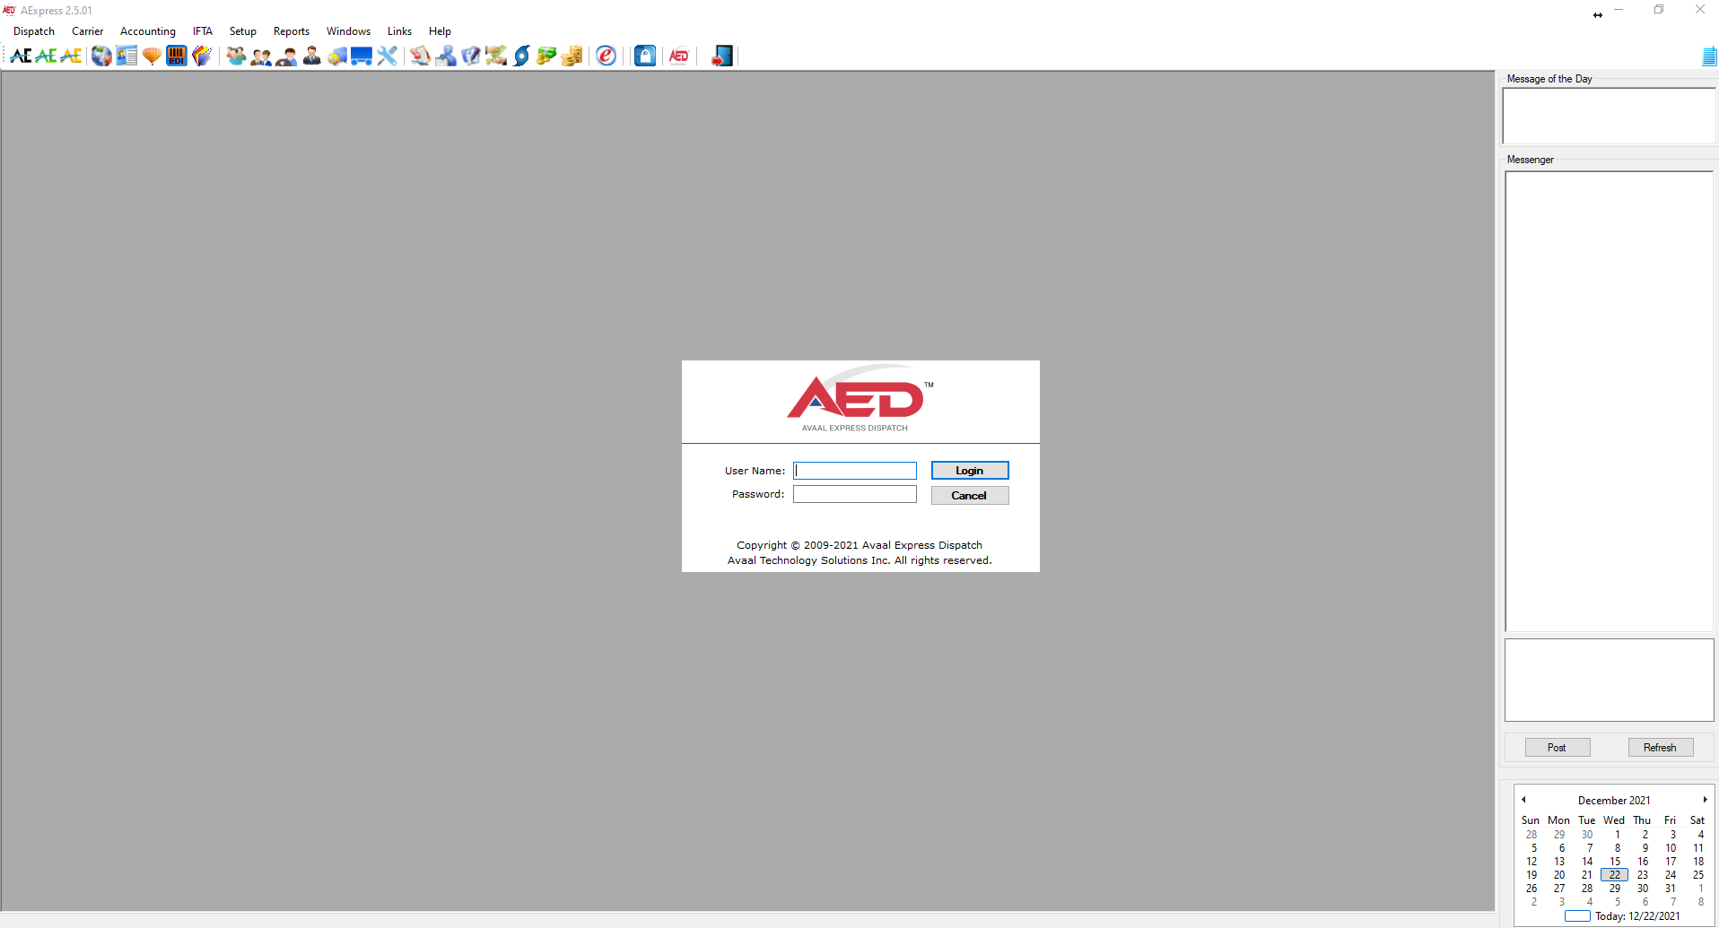The width and height of the screenshot is (1719, 928).
Task: Click the wrench and screwdriver tools icon
Action: click(x=388, y=56)
